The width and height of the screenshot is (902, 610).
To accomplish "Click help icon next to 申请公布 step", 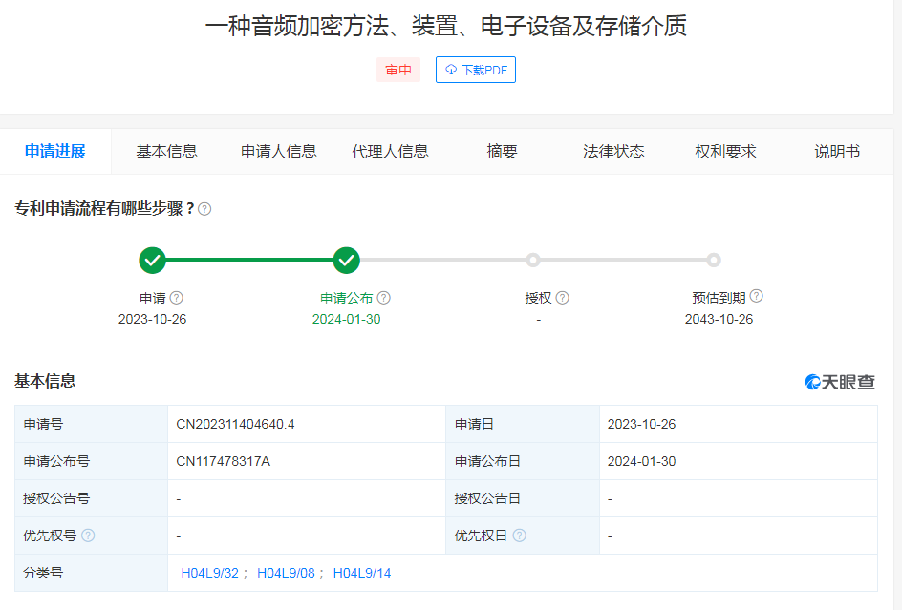I will pyautogui.click(x=384, y=297).
